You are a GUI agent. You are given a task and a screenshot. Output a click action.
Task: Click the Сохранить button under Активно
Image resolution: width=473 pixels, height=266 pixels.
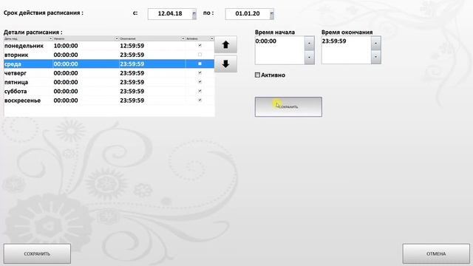(288, 106)
